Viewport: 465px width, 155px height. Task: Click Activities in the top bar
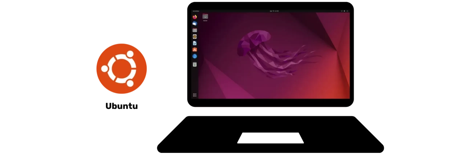coord(196,11)
